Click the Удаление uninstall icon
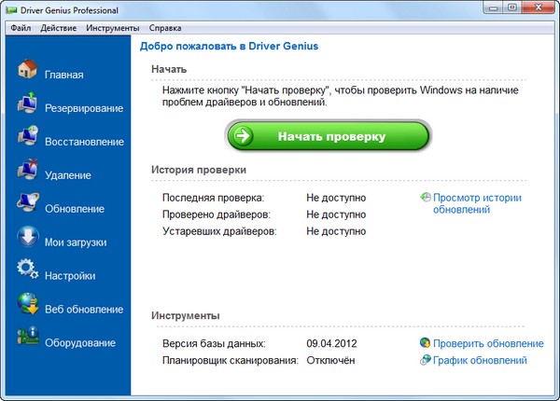This screenshot has height=401, width=560. click(27, 173)
